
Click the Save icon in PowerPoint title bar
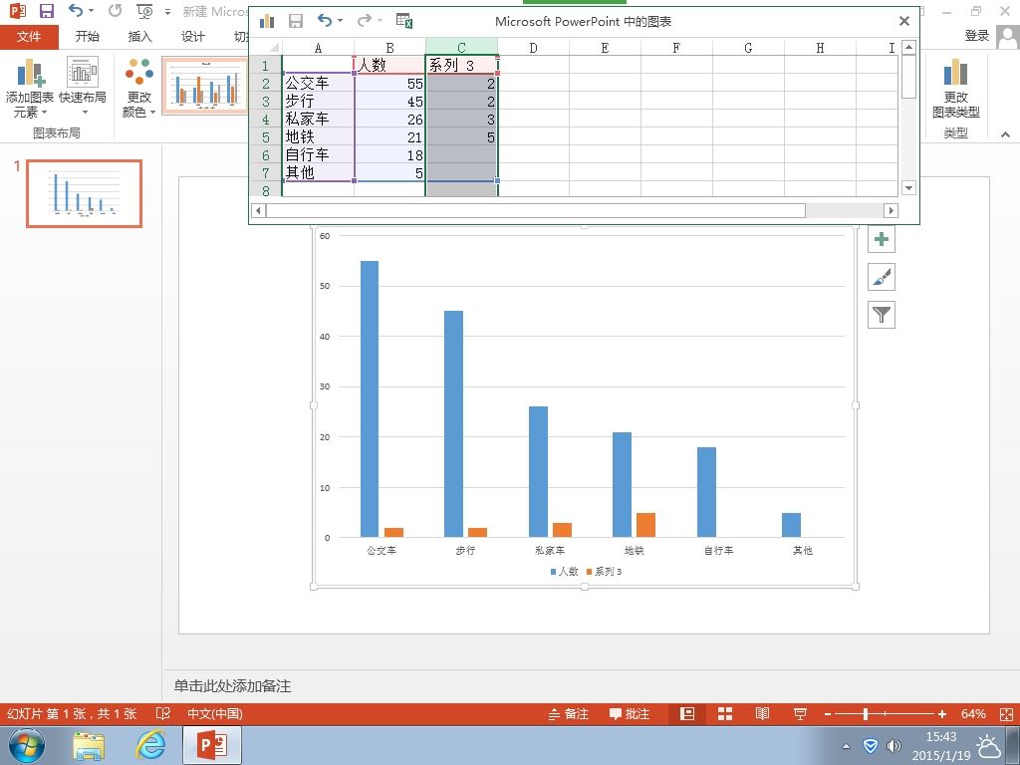tap(47, 11)
